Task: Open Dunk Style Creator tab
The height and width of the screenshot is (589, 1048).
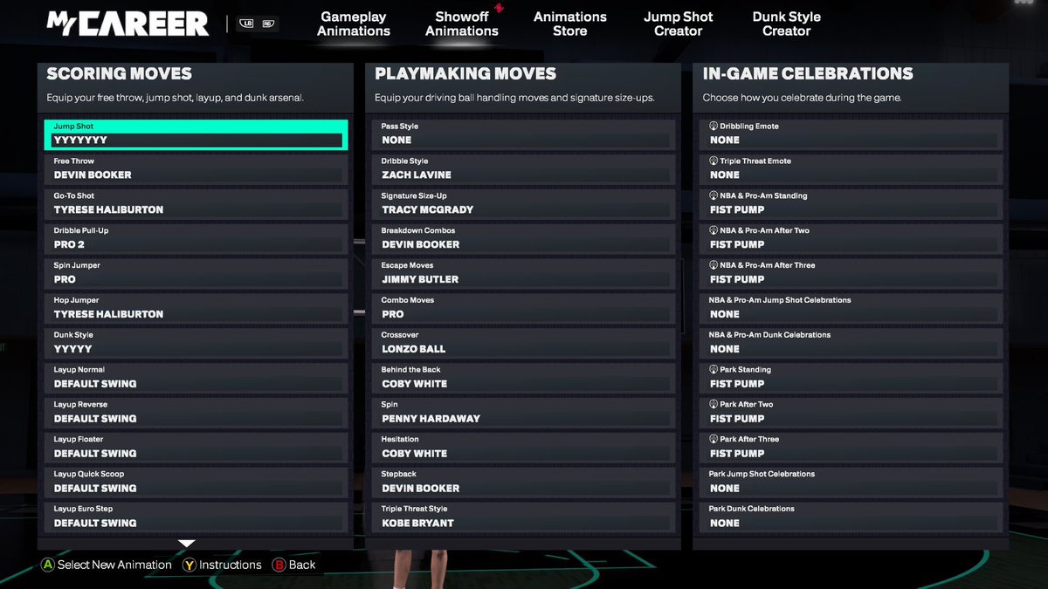Action: [x=787, y=24]
